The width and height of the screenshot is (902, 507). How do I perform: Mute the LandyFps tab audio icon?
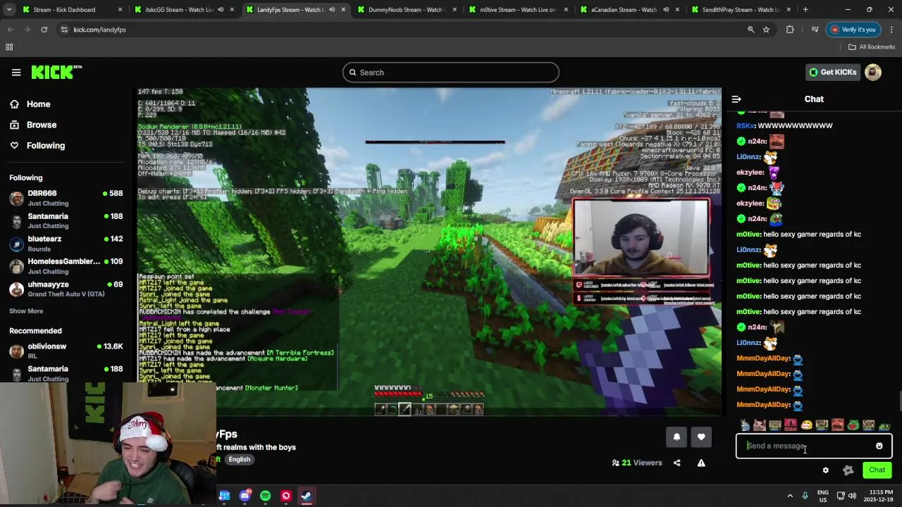click(331, 10)
